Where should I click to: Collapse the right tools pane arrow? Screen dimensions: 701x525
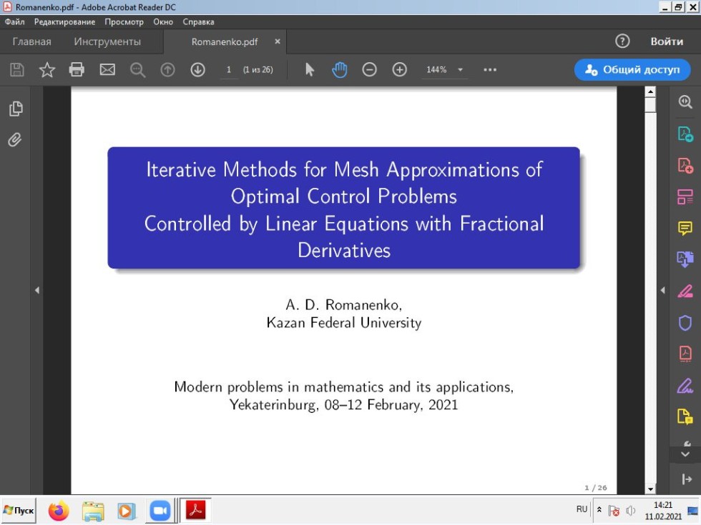coord(662,290)
